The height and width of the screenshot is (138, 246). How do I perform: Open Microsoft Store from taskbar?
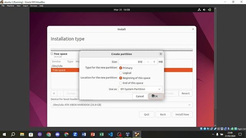click(x=31, y=135)
